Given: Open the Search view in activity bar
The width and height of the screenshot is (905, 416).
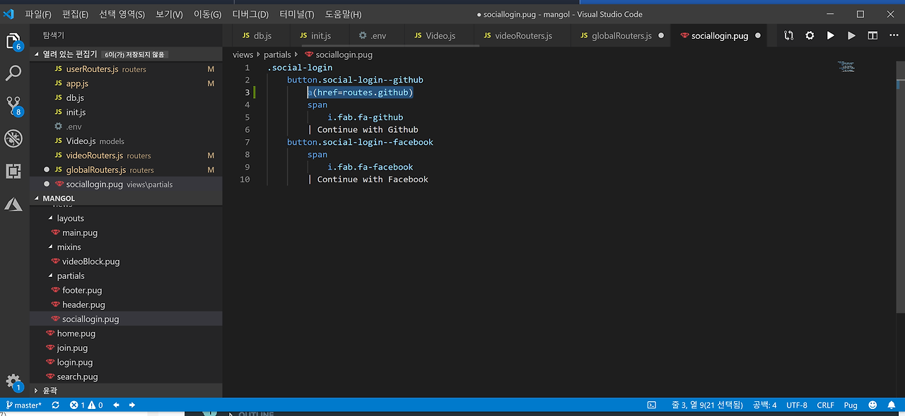Looking at the screenshot, I should tap(13, 73).
